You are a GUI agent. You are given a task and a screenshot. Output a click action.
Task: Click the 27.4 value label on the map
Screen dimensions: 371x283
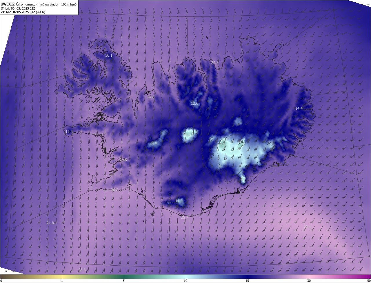coord(307,227)
